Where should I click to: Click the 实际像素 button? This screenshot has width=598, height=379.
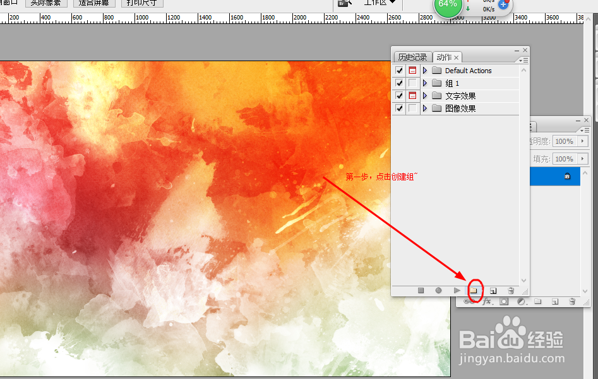(46, 3)
